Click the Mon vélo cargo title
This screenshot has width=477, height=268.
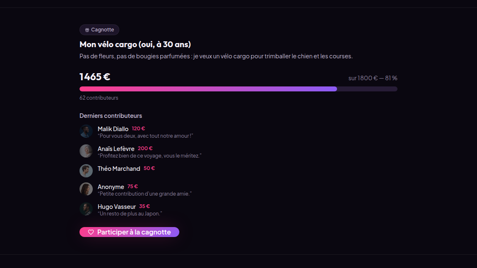tap(135, 44)
